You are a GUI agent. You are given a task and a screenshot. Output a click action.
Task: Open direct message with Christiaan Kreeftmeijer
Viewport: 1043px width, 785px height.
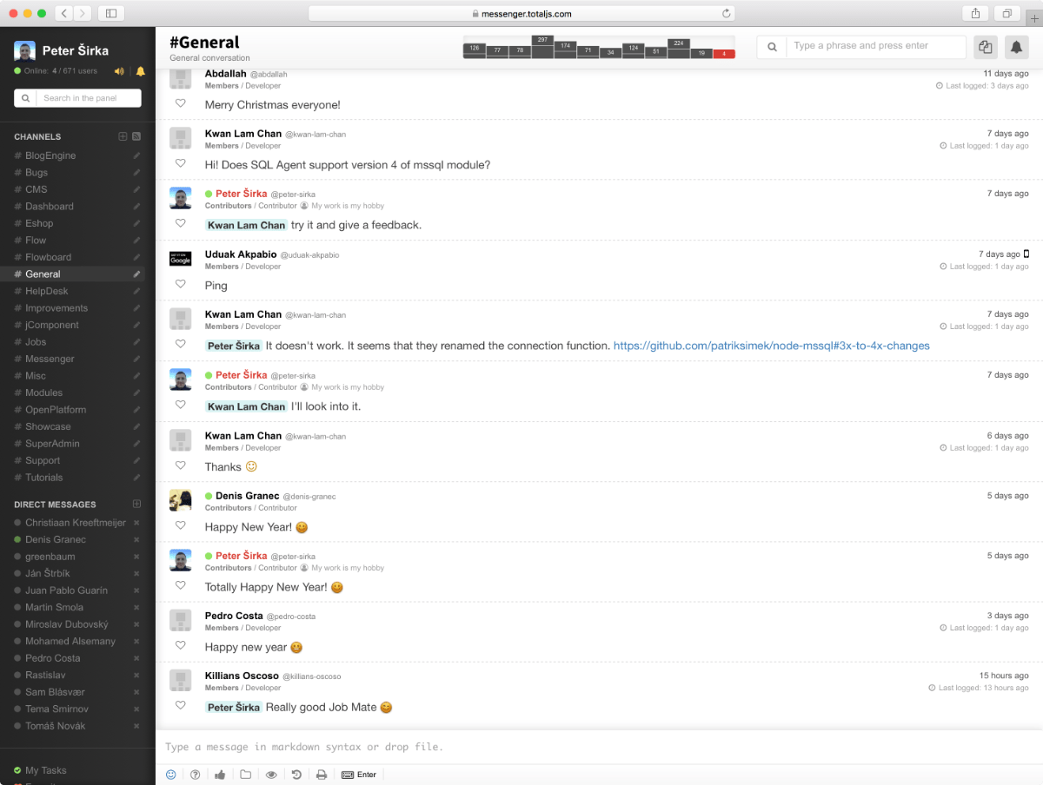point(76,523)
